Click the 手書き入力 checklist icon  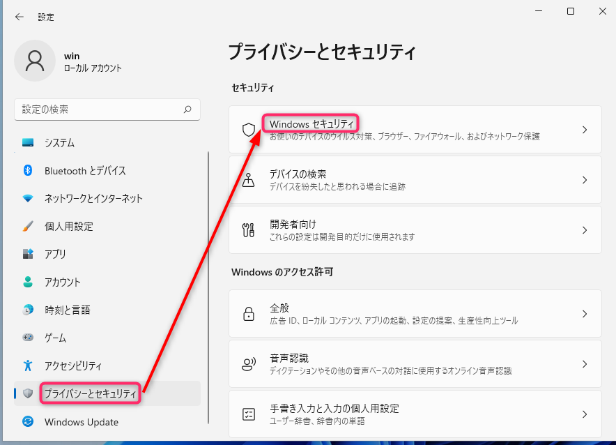coord(249,414)
